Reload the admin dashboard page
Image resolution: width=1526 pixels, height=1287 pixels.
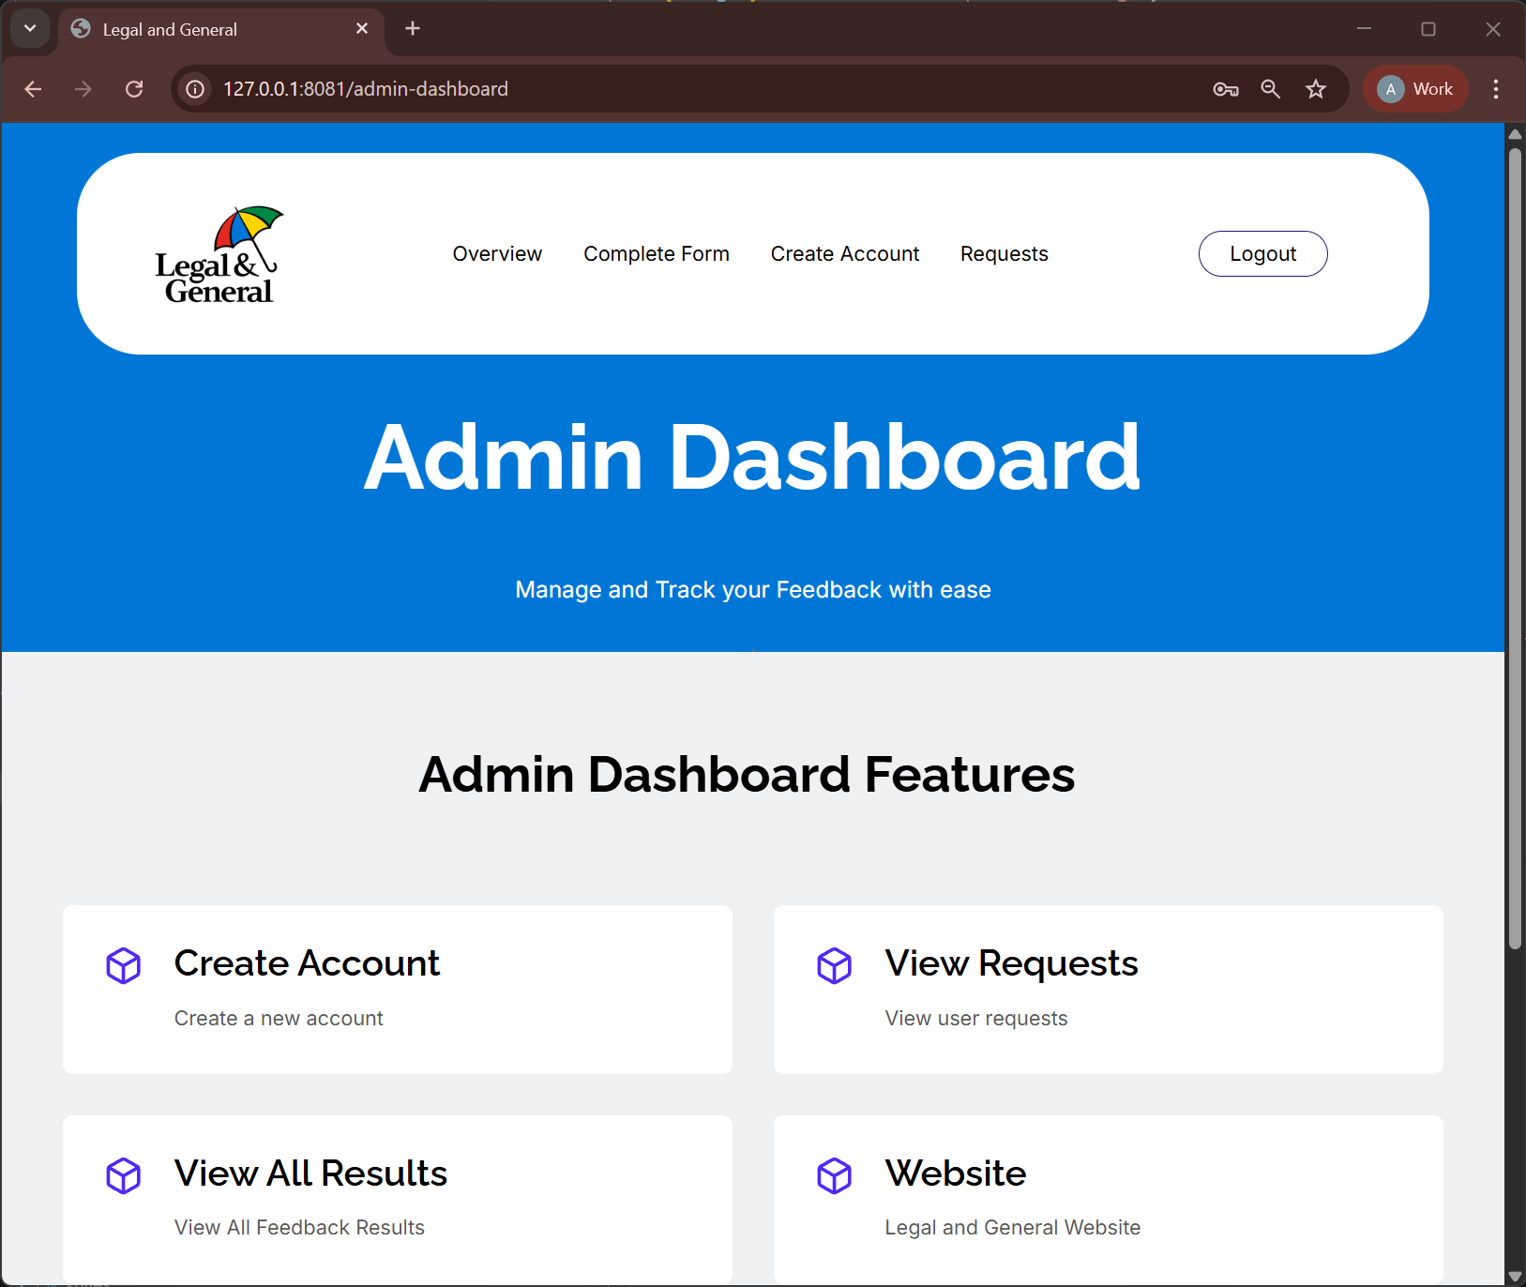point(134,89)
